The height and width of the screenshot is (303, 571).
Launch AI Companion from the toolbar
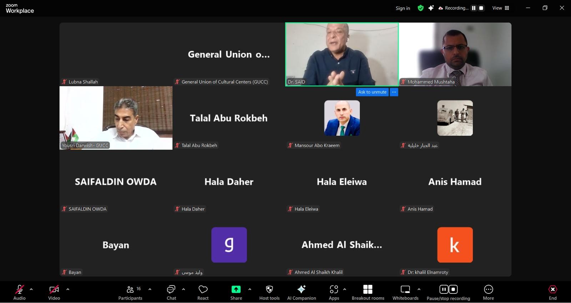click(x=302, y=292)
